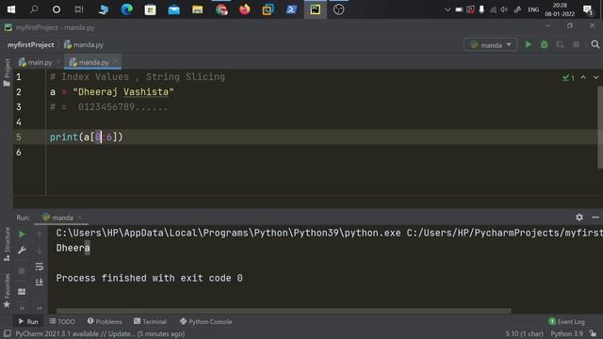This screenshot has height=339, width=603.
Task: Toggle soft-wrap in Run console
Action: (40, 266)
